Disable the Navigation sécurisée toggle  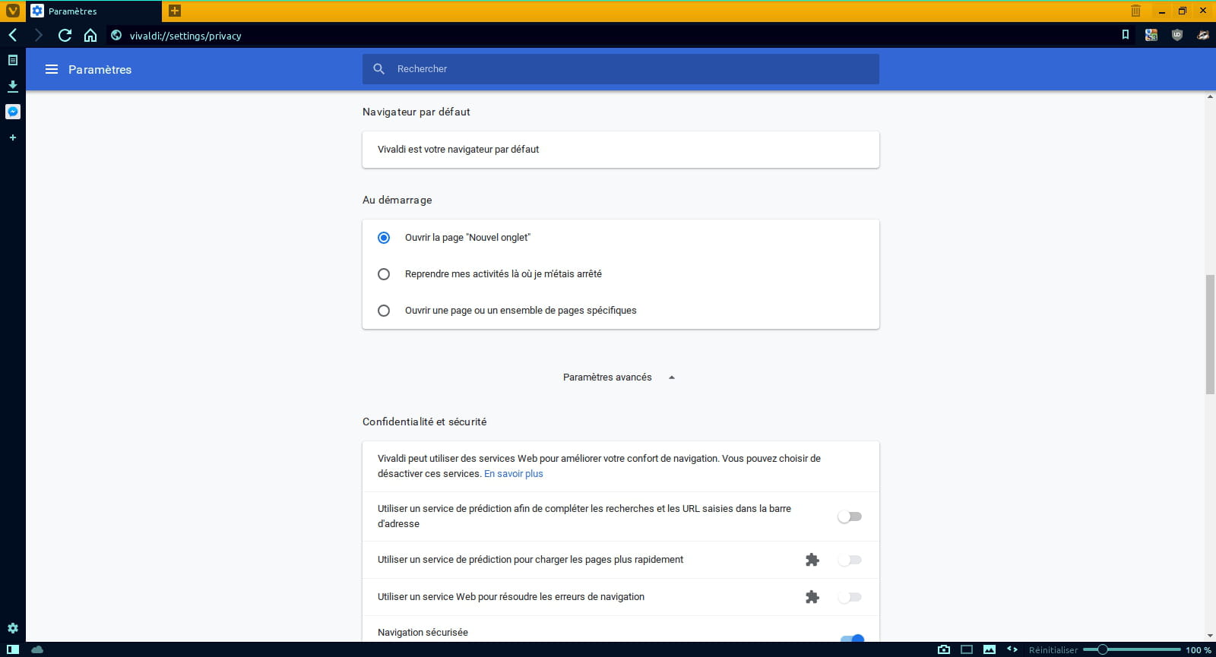852,638
